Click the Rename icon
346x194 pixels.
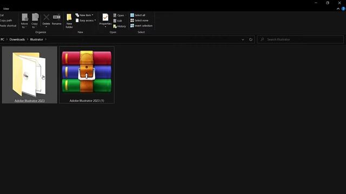tap(57, 17)
